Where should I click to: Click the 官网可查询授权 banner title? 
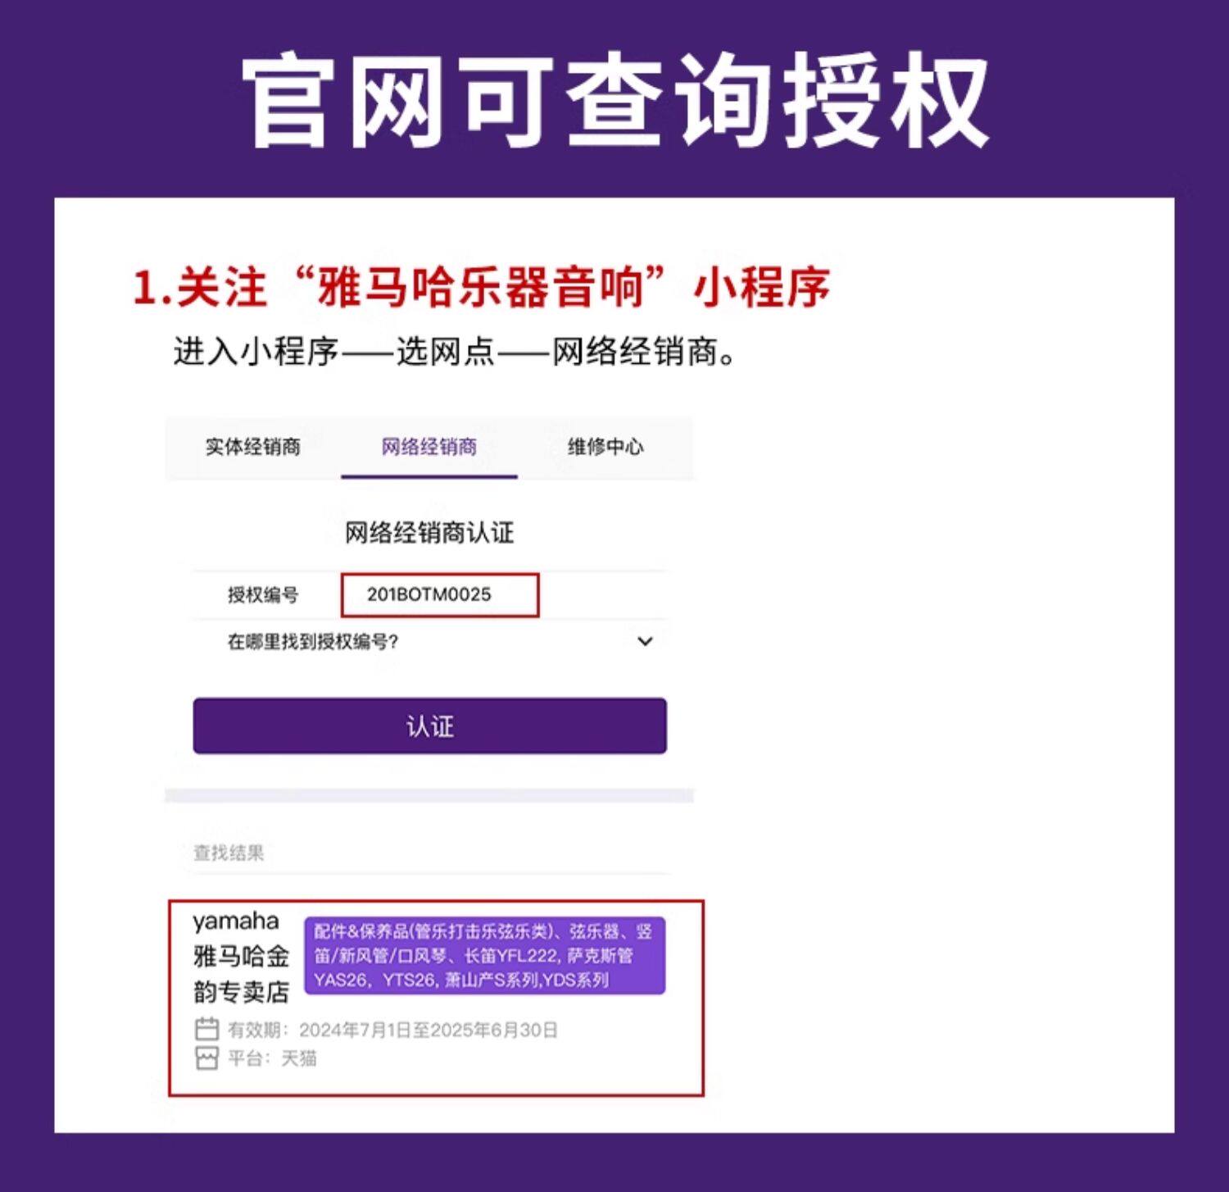pyautogui.click(x=614, y=100)
